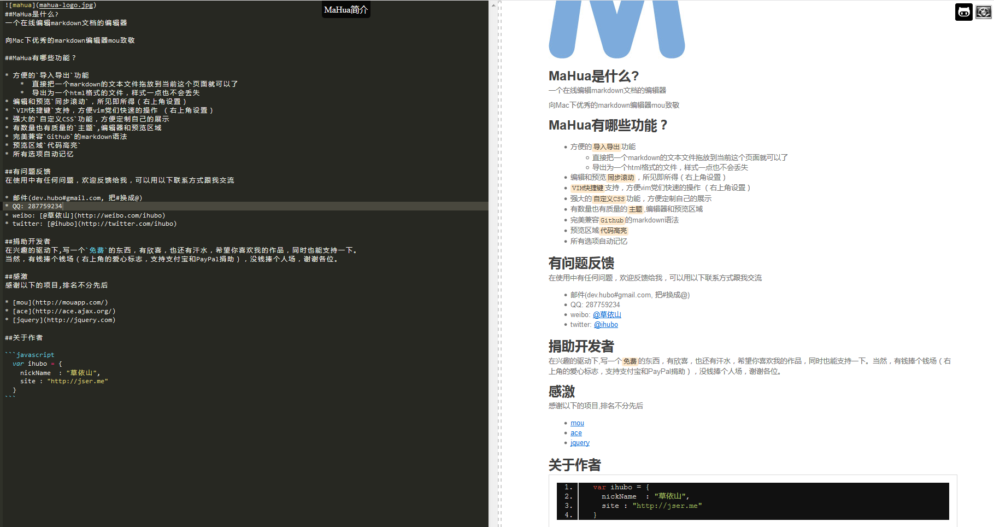Click preview code line var ihubo = {
The width and height of the screenshot is (994, 527).
pos(621,487)
